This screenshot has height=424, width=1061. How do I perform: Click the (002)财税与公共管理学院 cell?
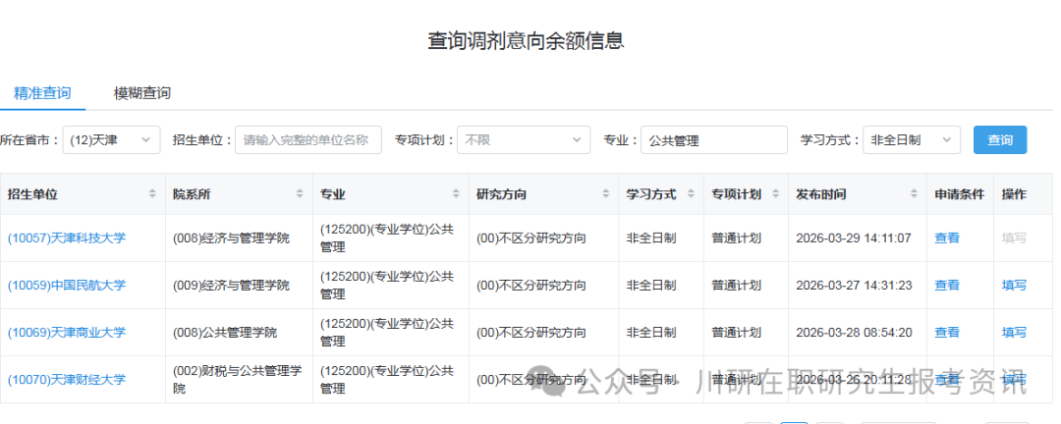pos(237,380)
